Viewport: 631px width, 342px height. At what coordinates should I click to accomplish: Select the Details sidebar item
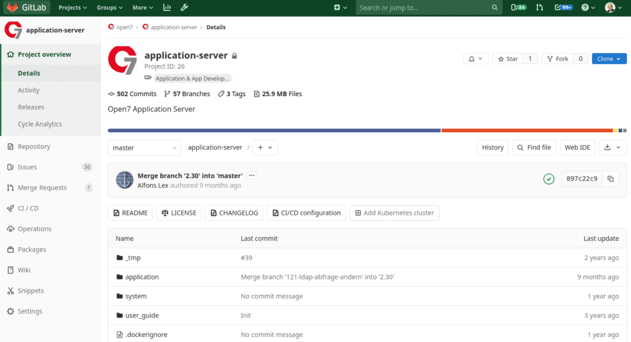pyautogui.click(x=51, y=73)
